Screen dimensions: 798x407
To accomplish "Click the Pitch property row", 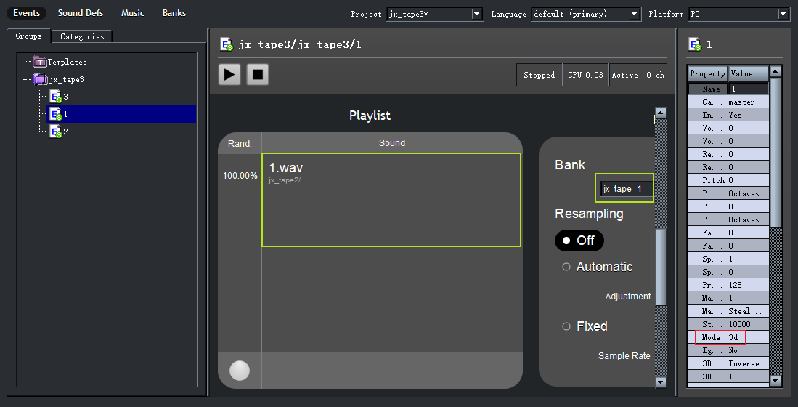I will click(x=728, y=180).
